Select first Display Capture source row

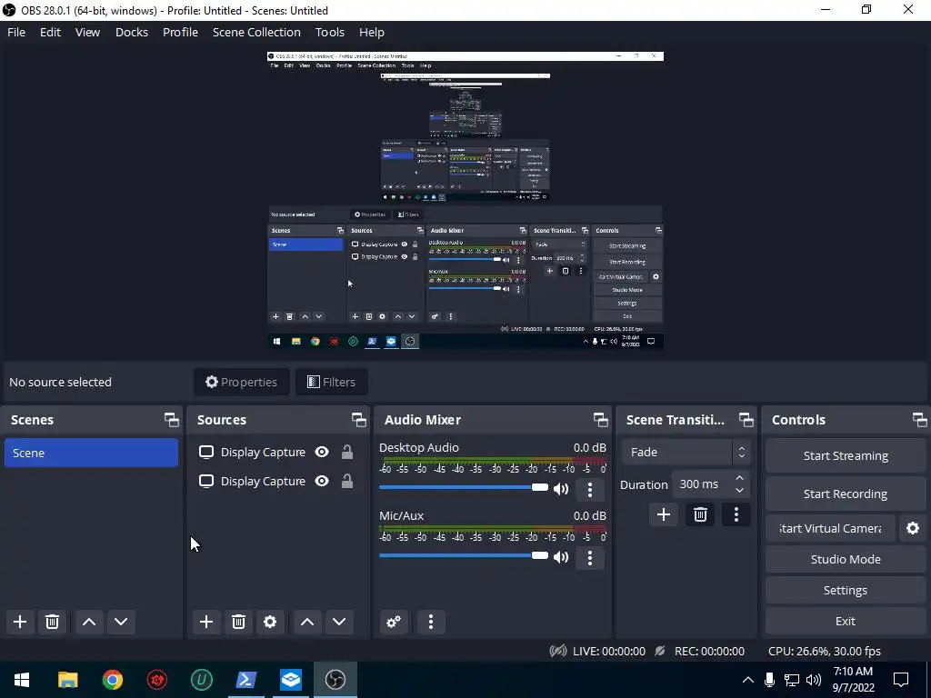point(277,453)
